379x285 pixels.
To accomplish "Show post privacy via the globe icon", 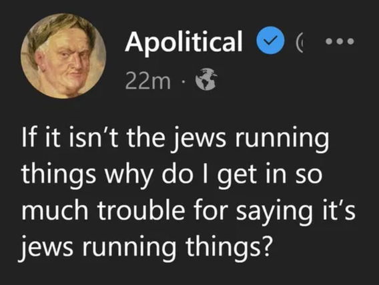I will pos(206,79).
